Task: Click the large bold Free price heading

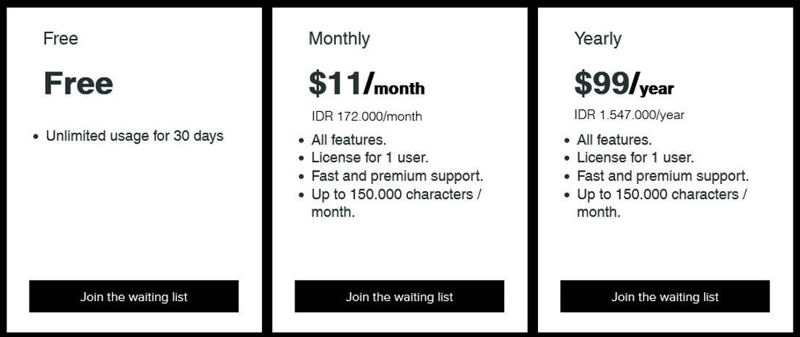Action: coord(79,83)
